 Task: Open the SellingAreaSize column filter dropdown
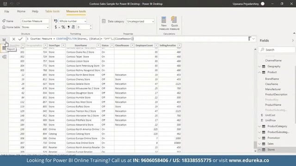click(x=179, y=45)
